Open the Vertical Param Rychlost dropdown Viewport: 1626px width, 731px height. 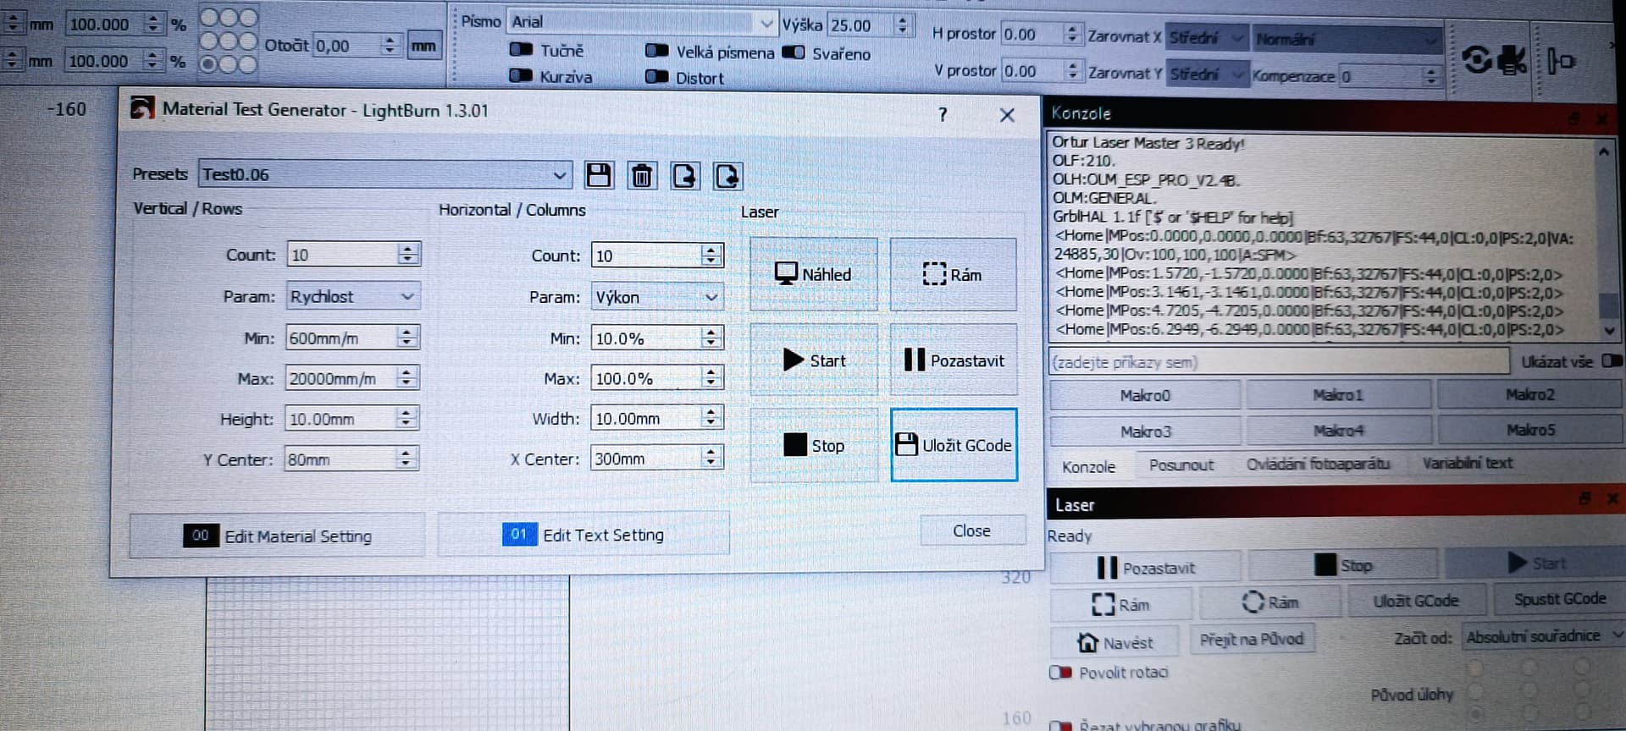pos(352,296)
